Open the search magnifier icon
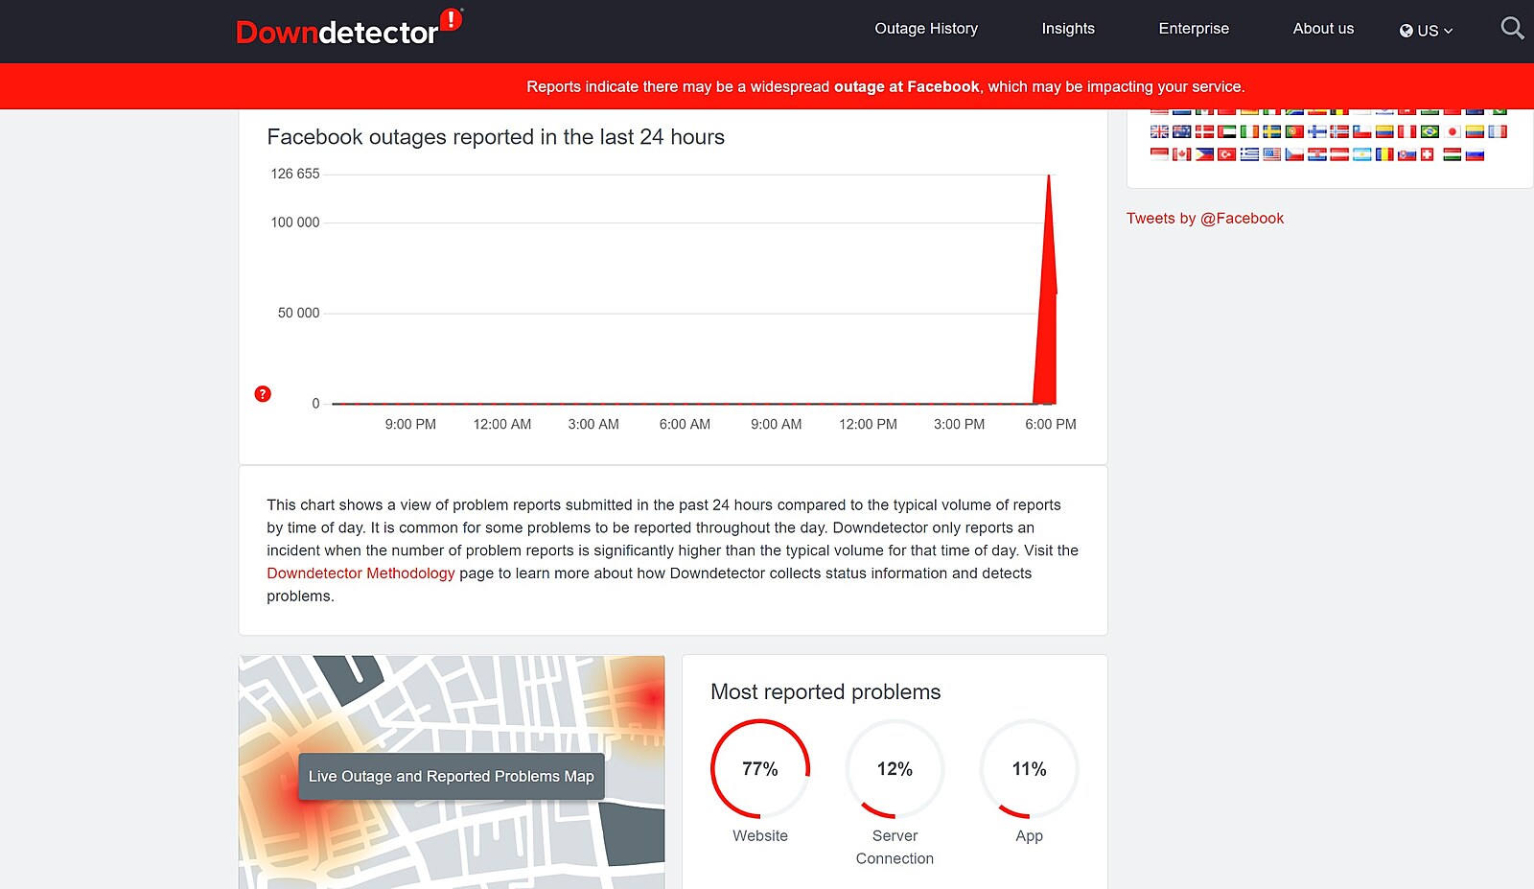This screenshot has height=889, width=1534. [1512, 29]
